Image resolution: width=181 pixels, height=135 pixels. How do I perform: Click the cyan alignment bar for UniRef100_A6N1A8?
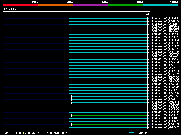click(109, 96)
